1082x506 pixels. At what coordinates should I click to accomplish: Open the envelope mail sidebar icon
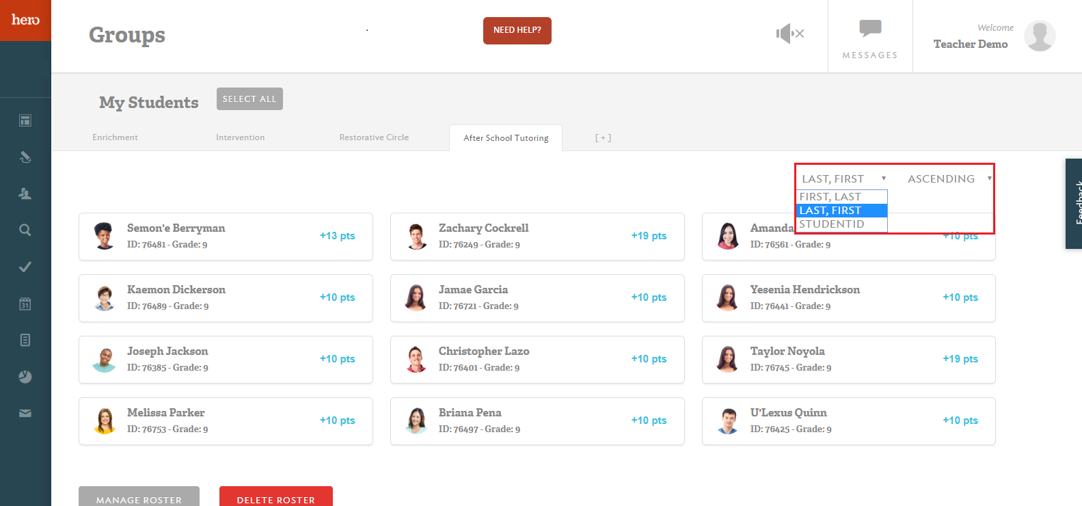click(25, 413)
